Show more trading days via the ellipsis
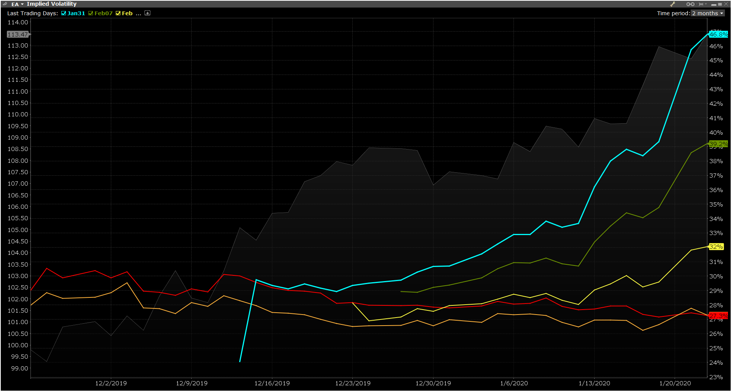Image resolution: width=731 pixels, height=391 pixels. (138, 13)
